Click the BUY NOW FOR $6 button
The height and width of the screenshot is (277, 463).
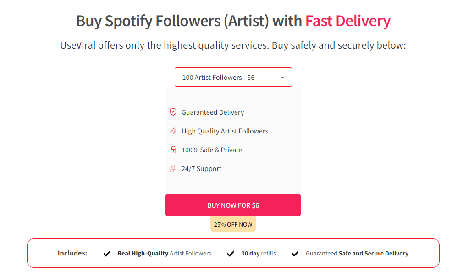[233, 205]
